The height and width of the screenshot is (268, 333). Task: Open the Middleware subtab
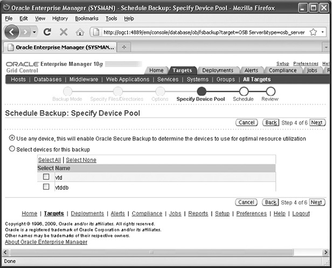pos(84,79)
